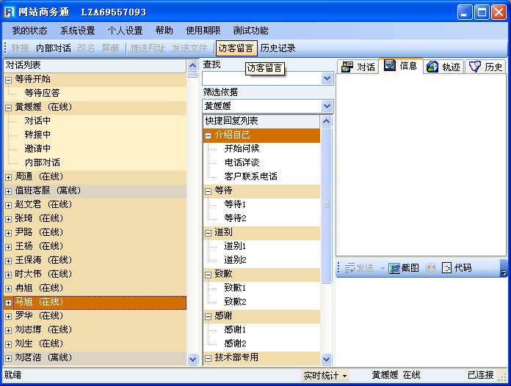The image size is (511, 386).
Task: Collapse the 技术部专用 reply group
Action: pyautogui.click(x=208, y=358)
